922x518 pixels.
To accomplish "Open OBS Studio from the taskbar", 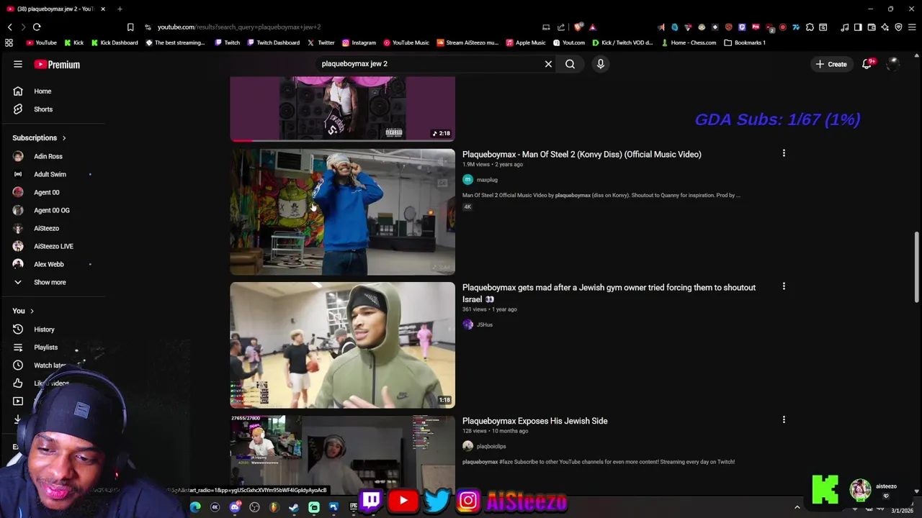I will [254, 507].
